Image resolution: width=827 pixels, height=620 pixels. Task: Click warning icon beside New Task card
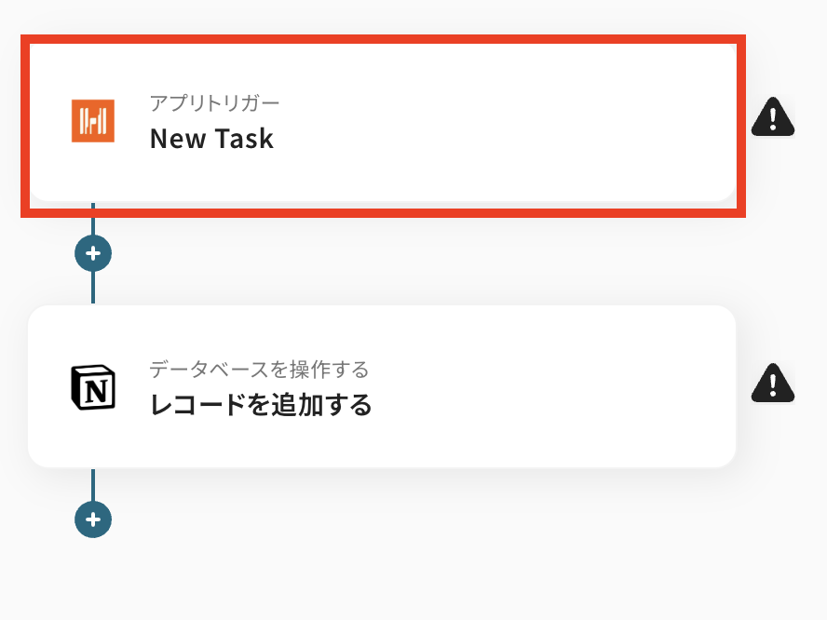click(x=772, y=117)
